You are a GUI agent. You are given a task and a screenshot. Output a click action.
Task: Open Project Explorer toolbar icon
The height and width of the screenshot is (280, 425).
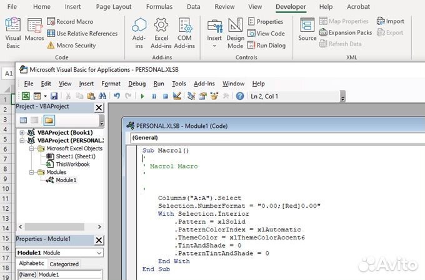click(191, 96)
